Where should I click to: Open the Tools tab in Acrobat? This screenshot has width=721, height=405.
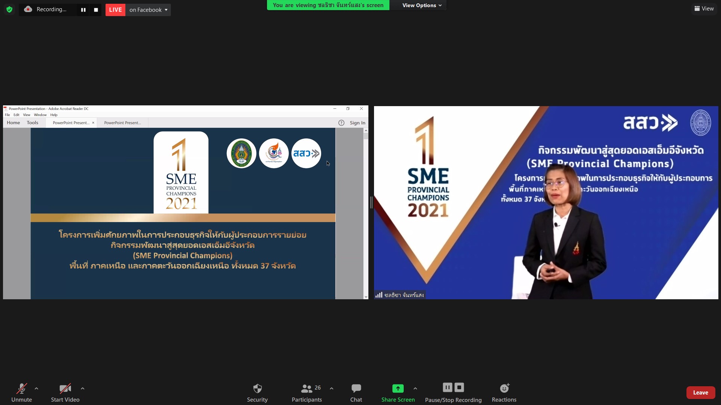pyautogui.click(x=32, y=123)
